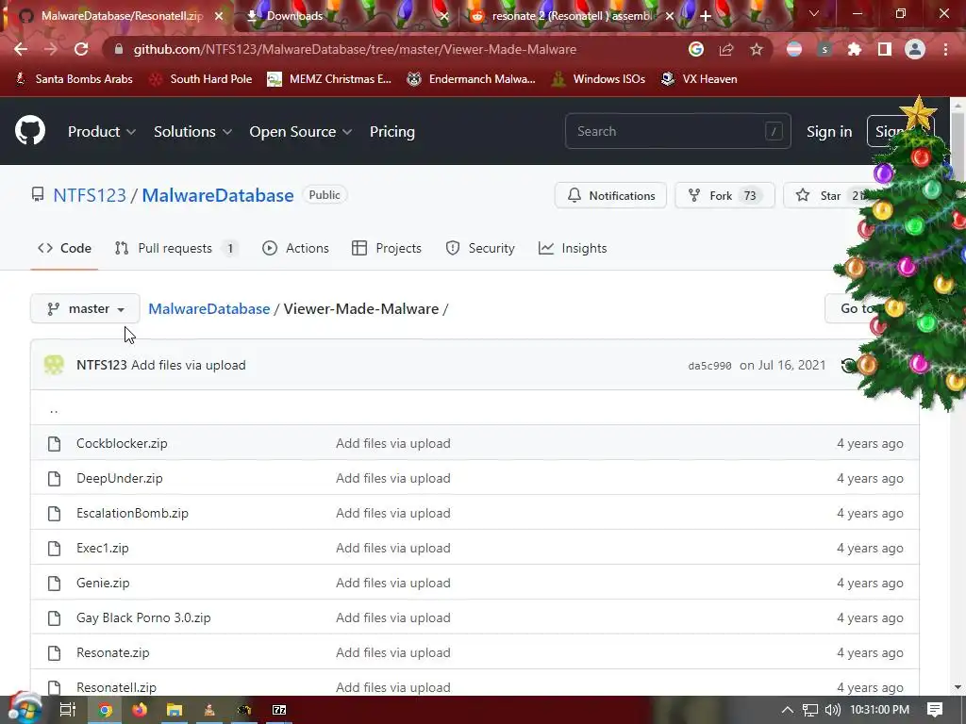Screen dimensions: 966x724
Task: Click Sign in
Action: click(829, 131)
